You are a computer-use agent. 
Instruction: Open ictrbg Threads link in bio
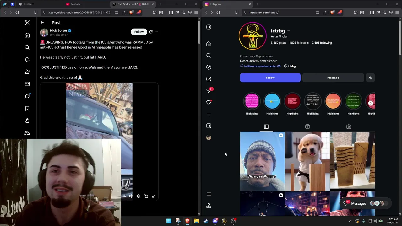(290, 66)
